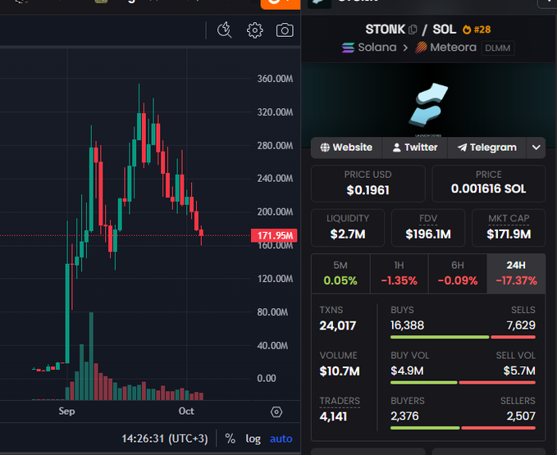The width and height of the screenshot is (557, 455).
Task: Open the token Twitter link
Action: [x=415, y=148]
